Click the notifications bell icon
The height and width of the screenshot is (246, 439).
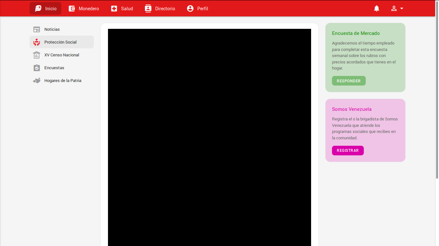pos(377,9)
